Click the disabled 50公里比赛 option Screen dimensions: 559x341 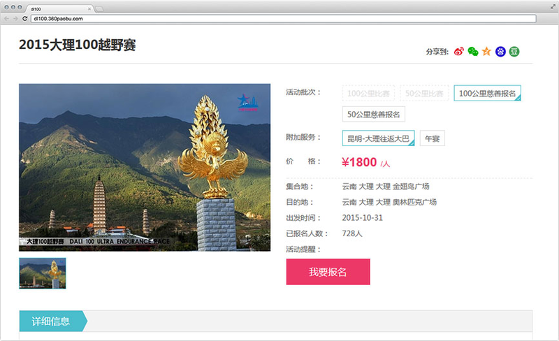[424, 94]
